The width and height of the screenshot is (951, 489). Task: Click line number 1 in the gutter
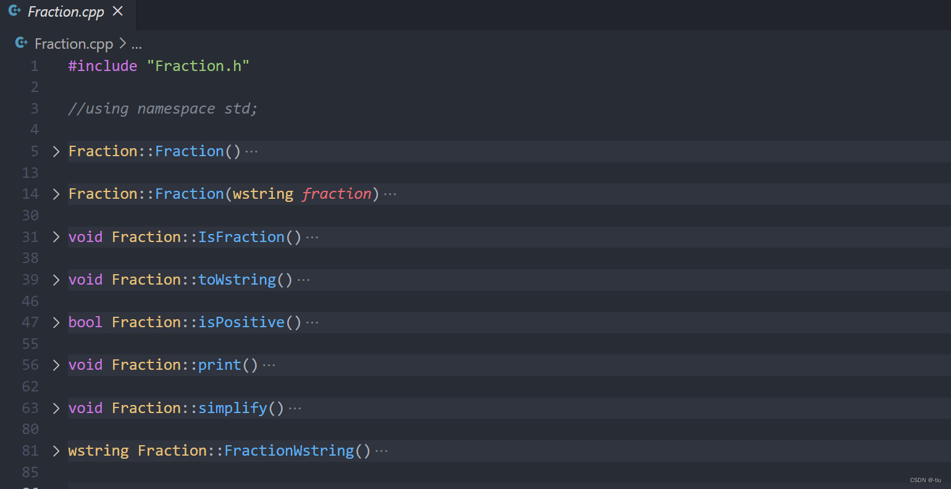coord(35,66)
